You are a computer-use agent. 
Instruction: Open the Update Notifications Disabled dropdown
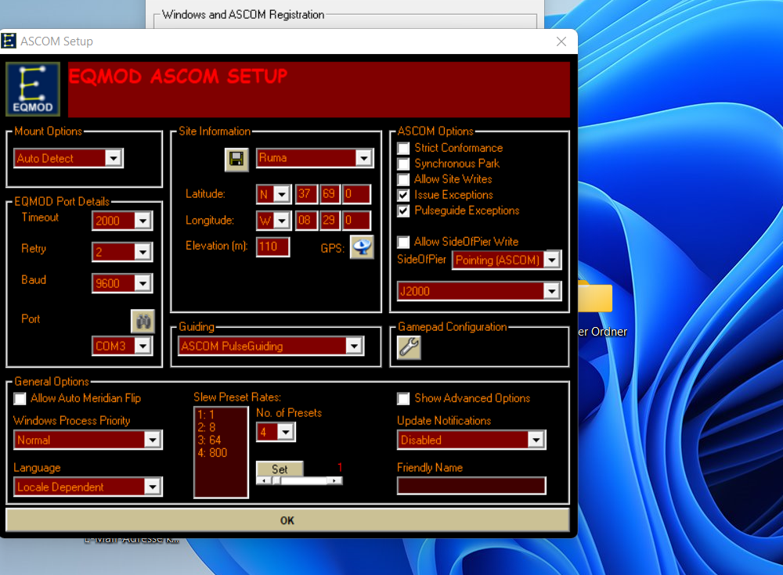point(536,440)
